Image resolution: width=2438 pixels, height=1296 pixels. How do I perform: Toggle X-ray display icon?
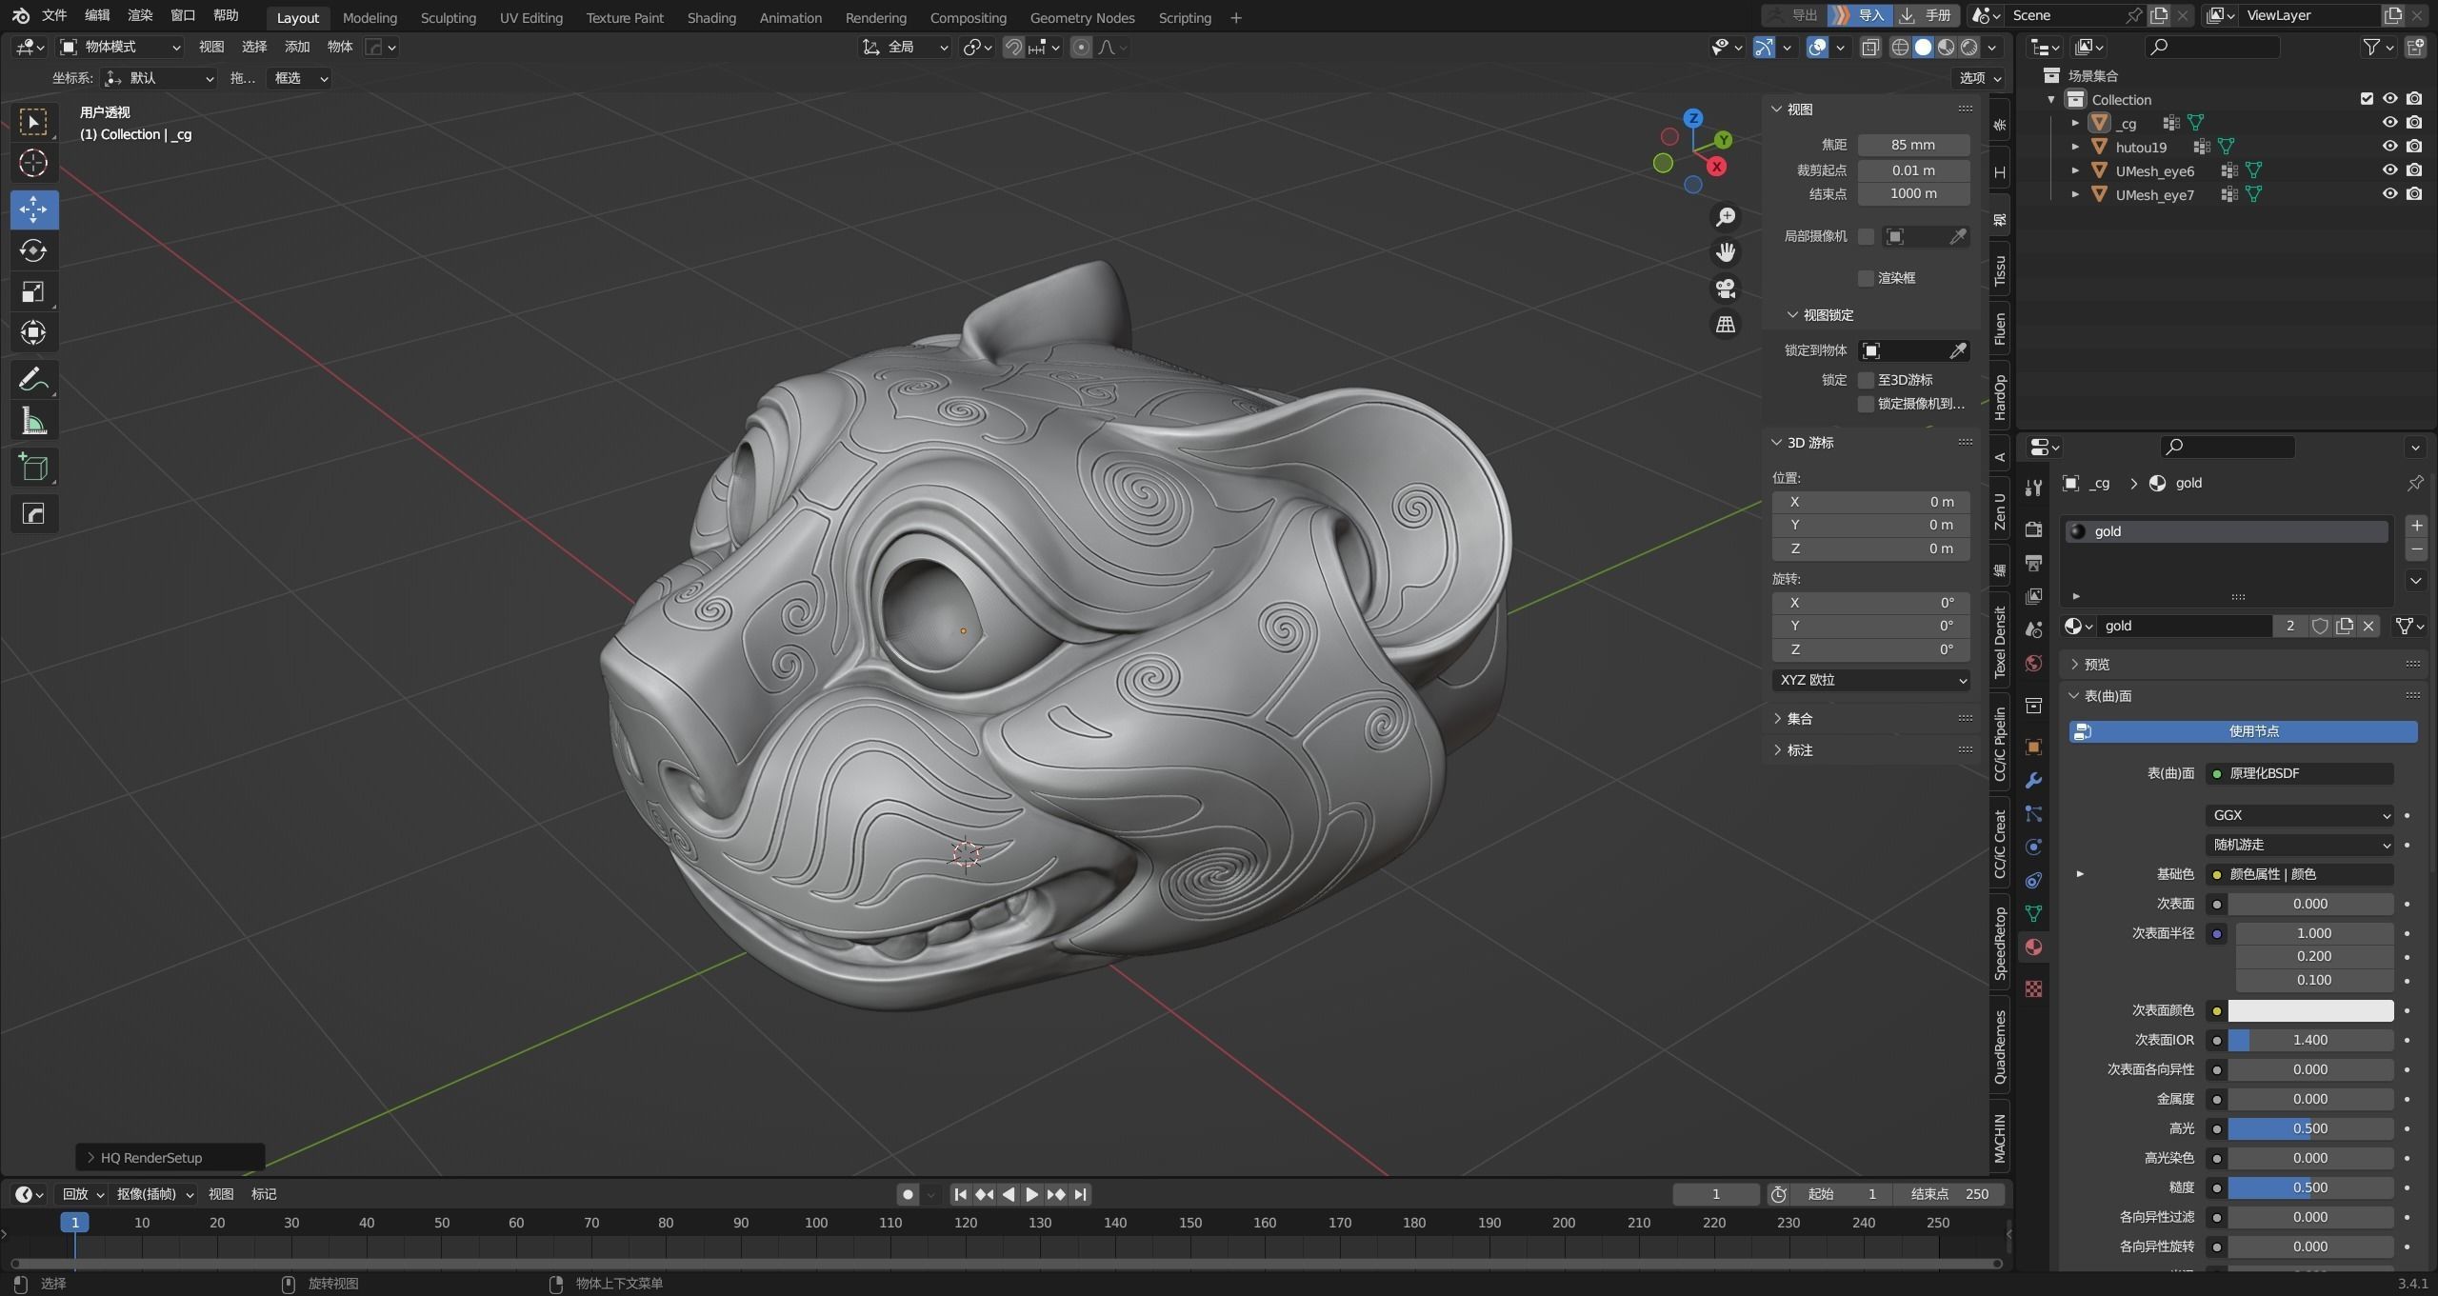click(x=1870, y=48)
